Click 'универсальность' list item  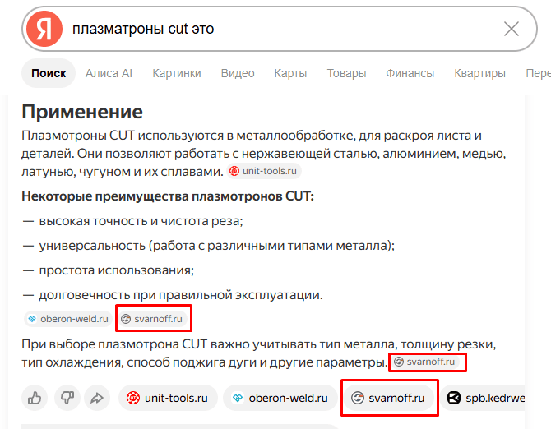click(217, 246)
